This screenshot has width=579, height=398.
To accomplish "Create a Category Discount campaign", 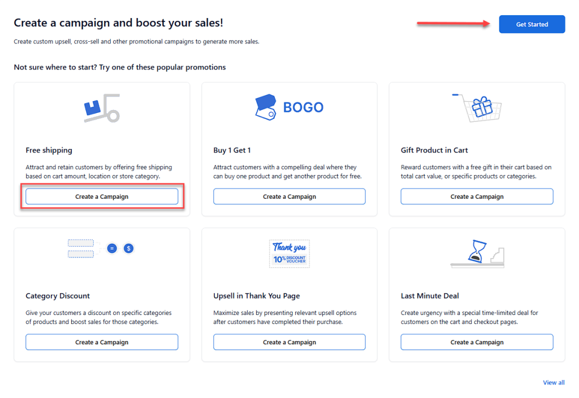I will point(102,342).
